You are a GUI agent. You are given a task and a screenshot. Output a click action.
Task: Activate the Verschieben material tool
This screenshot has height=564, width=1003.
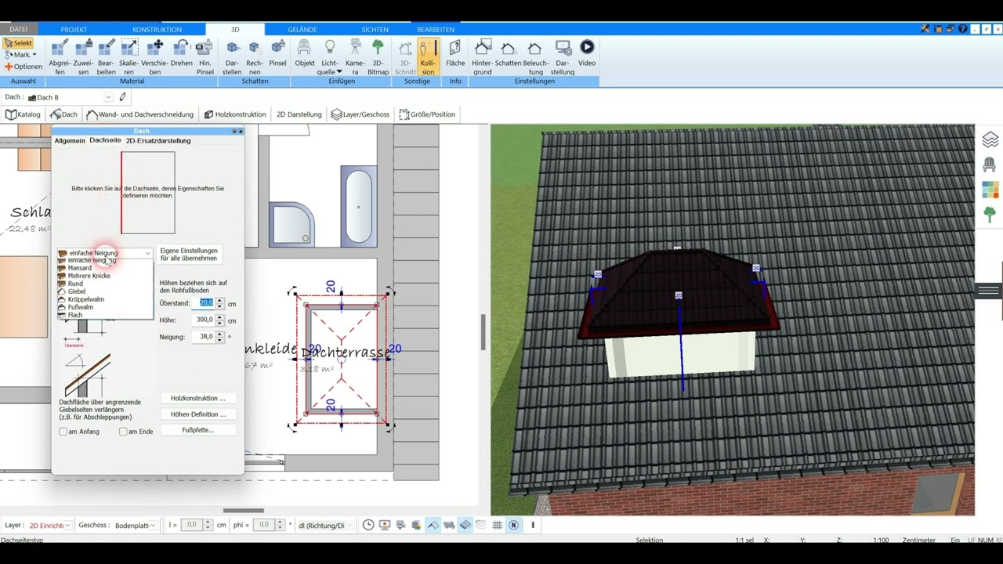click(154, 57)
